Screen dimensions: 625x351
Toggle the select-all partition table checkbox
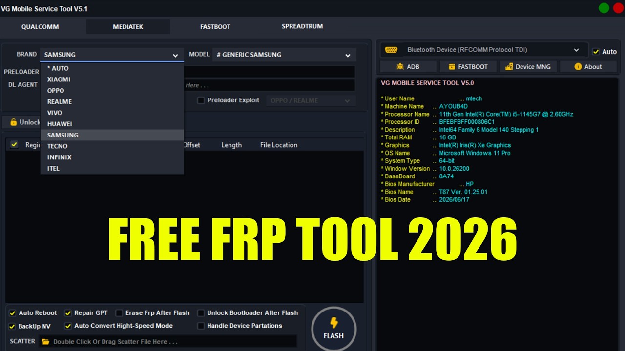pyautogui.click(x=14, y=144)
